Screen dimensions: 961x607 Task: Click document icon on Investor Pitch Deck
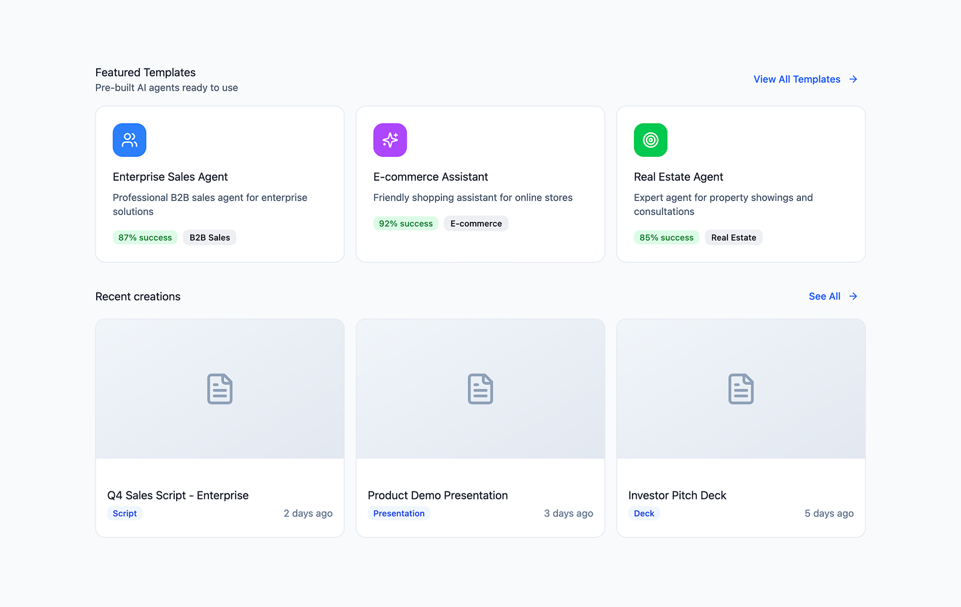tap(741, 389)
